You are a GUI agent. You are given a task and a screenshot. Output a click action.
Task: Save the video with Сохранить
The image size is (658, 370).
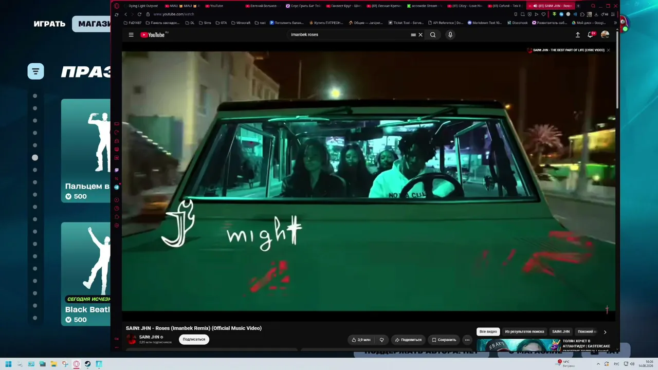pos(444,340)
